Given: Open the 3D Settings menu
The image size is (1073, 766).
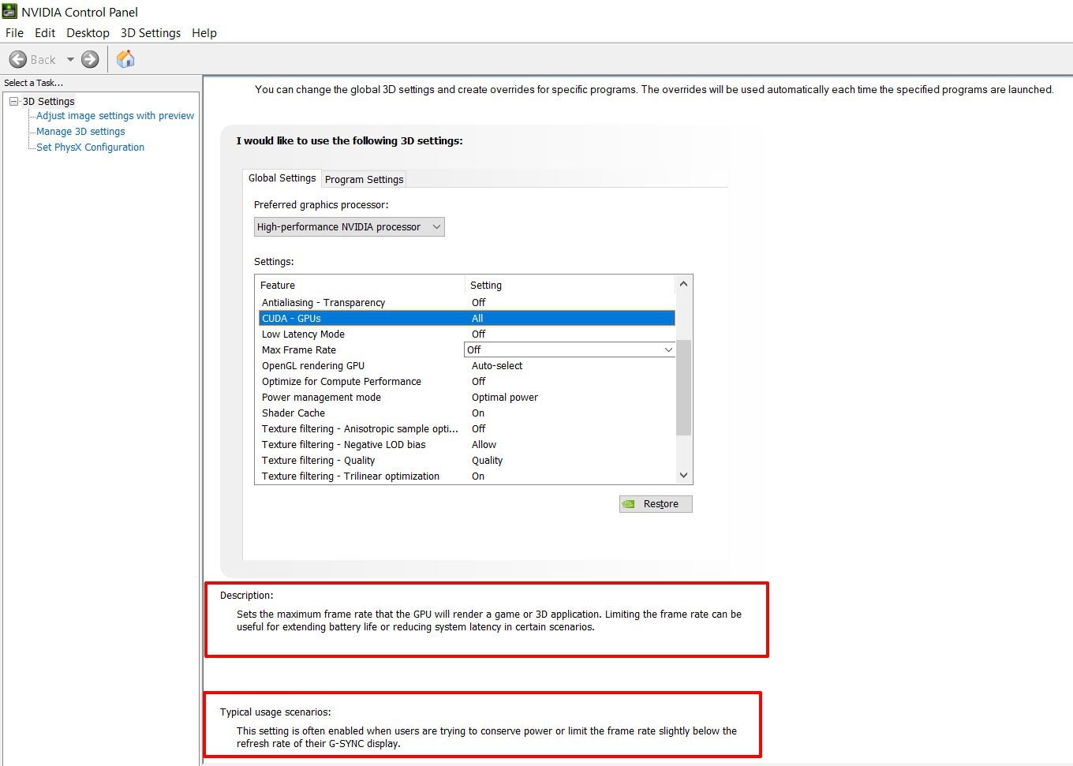Looking at the screenshot, I should 151,33.
